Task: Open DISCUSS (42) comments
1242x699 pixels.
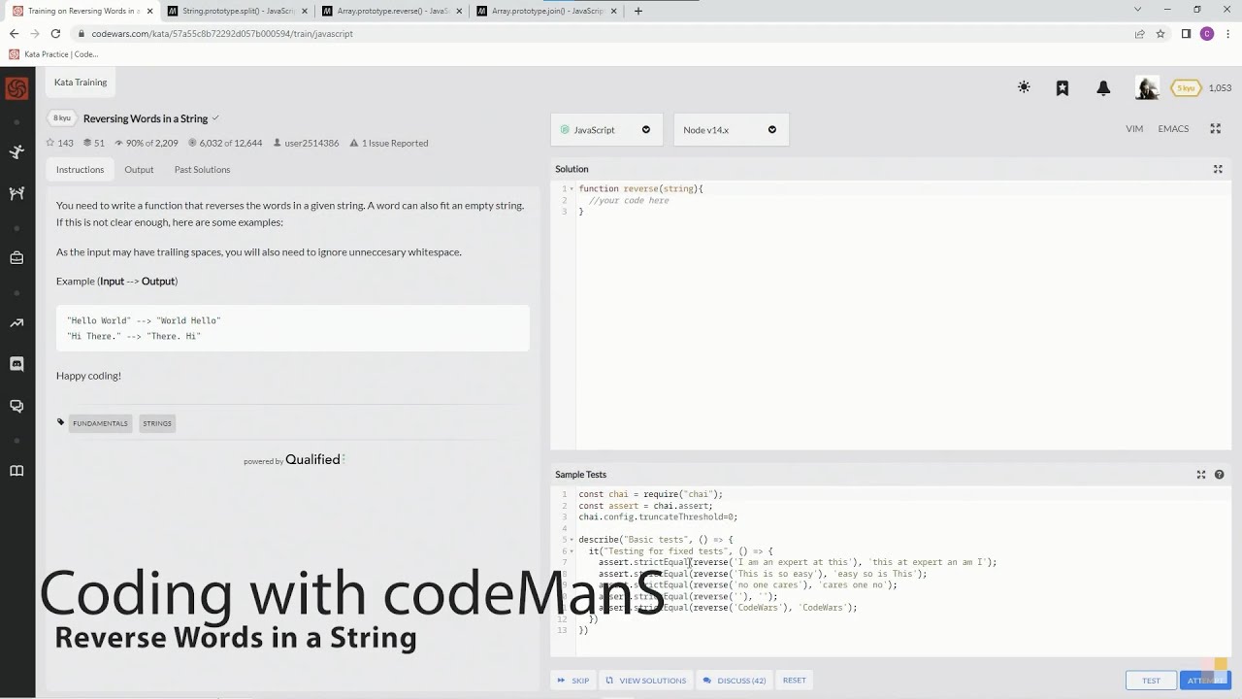Action: 735,681
